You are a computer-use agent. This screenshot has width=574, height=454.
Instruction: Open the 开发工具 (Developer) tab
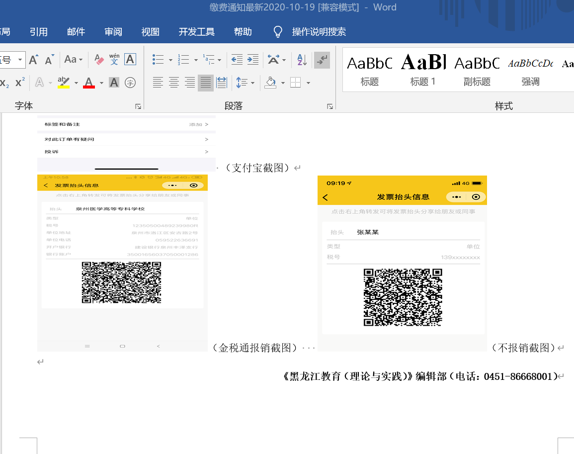tap(197, 32)
